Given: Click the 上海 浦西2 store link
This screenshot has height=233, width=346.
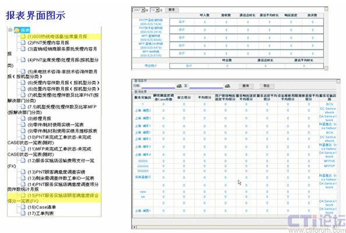Looking at the screenshot, I should [143, 110].
